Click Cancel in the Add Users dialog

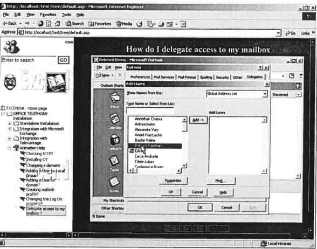click(x=197, y=192)
